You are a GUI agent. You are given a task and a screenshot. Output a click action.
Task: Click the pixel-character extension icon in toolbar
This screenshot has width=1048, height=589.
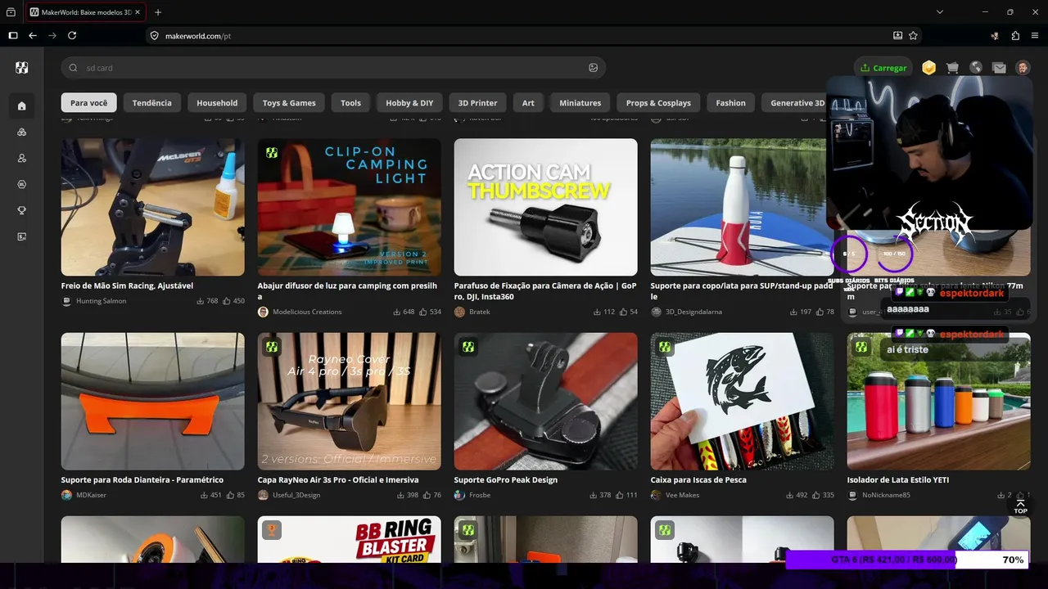click(995, 36)
